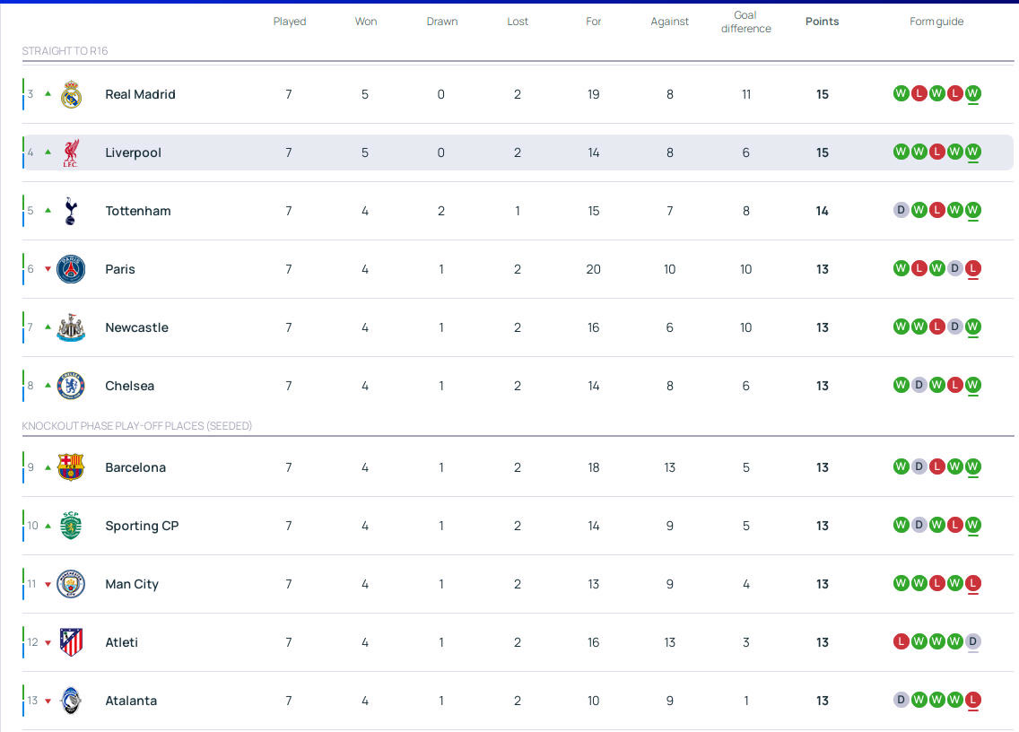Click the Man City crest

click(71, 584)
